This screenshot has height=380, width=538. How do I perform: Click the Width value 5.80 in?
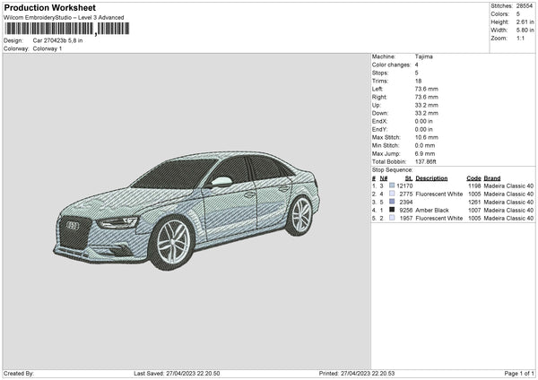coord(525,30)
